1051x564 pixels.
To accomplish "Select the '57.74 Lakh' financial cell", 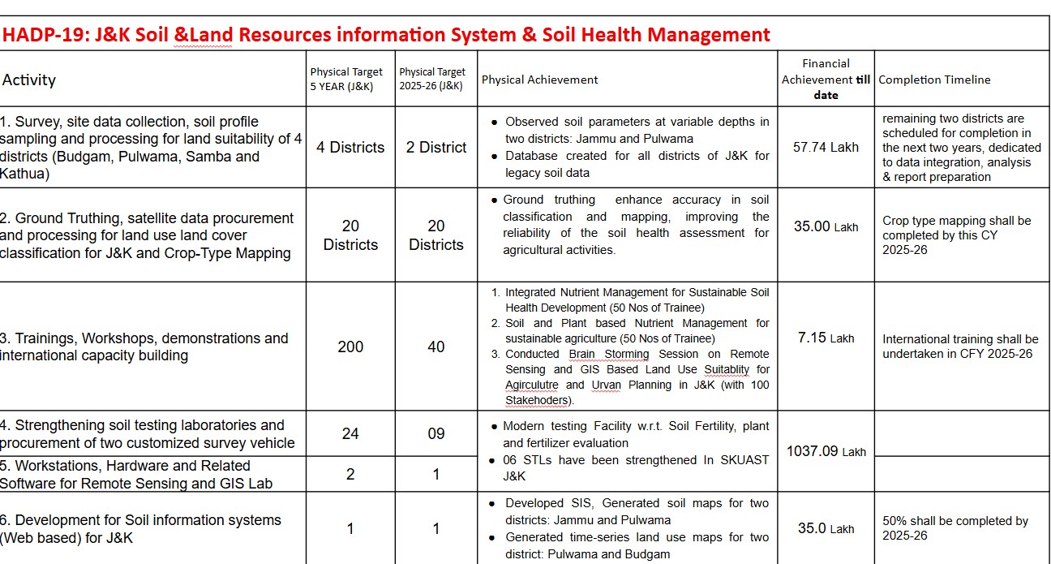I will (x=826, y=147).
